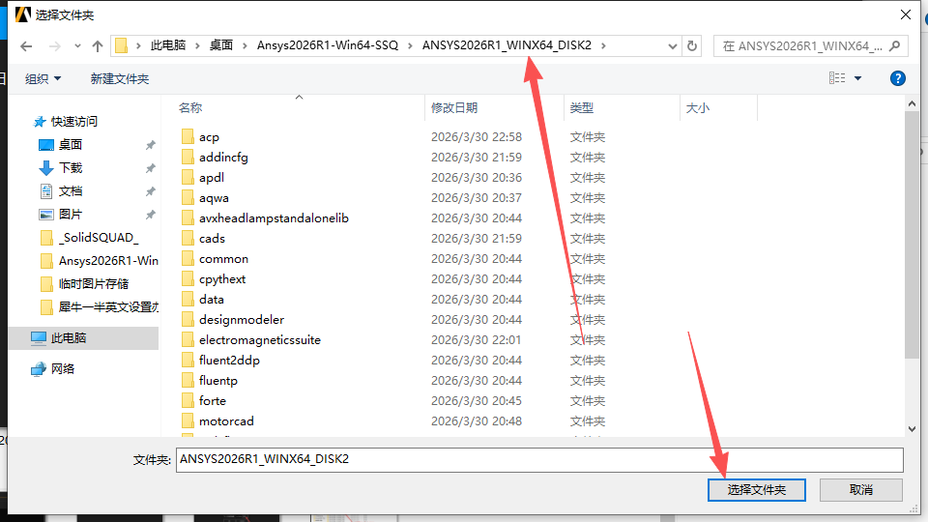Sort by 修改日期 column header
This screenshot has height=522, width=928.
(x=454, y=107)
